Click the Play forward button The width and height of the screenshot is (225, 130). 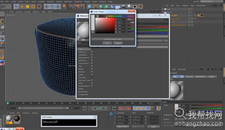(99, 108)
